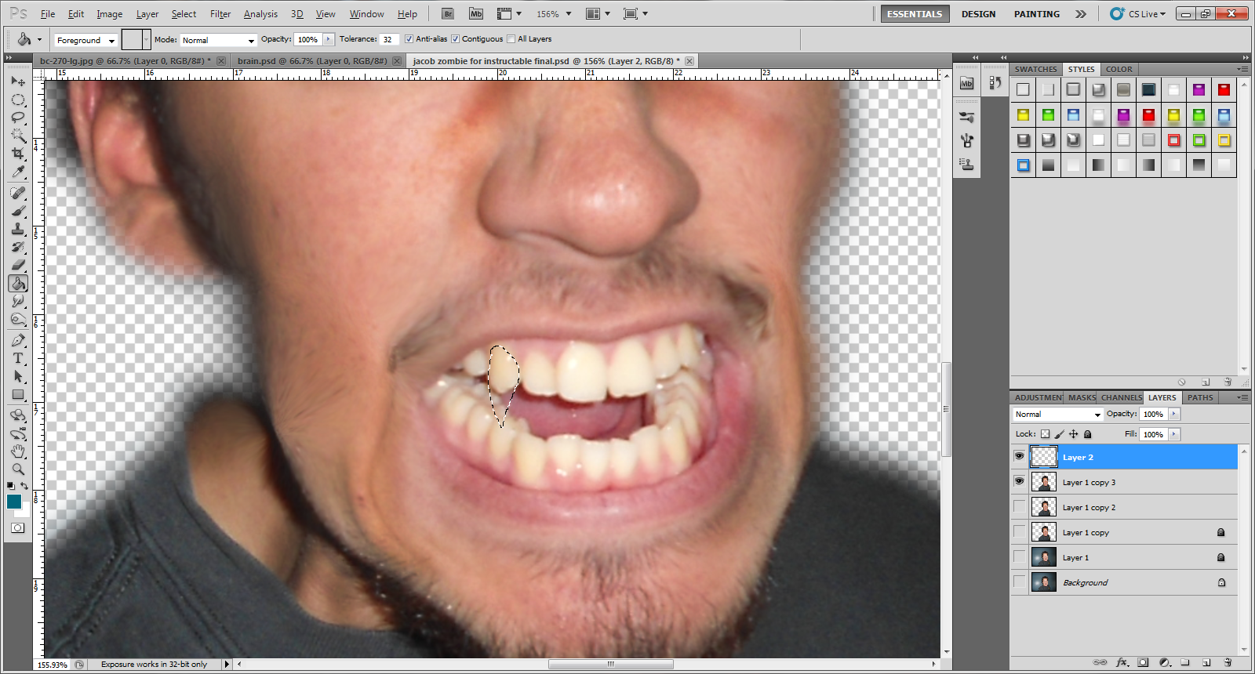Apply the red button style swatch in first row

coord(1224,90)
